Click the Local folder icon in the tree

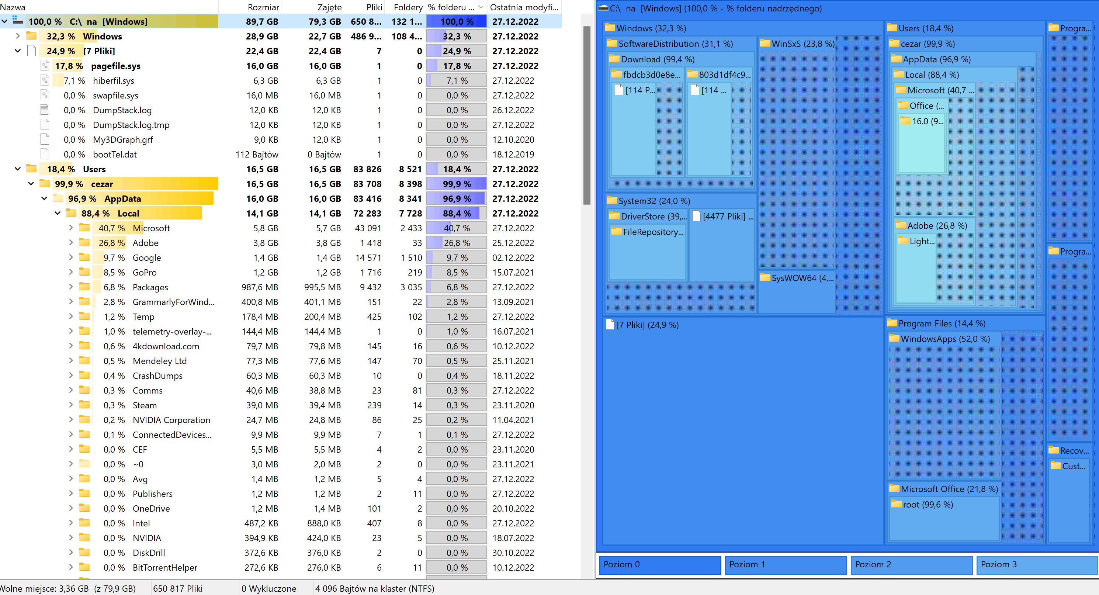(x=71, y=213)
